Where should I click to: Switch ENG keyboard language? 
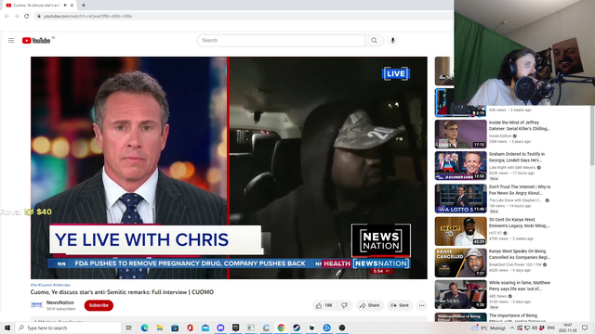pos(551,328)
